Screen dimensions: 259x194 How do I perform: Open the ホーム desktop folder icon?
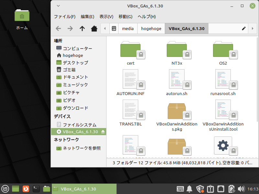(22, 15)
